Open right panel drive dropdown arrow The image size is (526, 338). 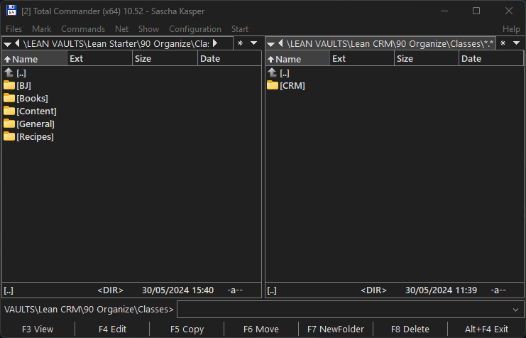click(x=270, y=44)
